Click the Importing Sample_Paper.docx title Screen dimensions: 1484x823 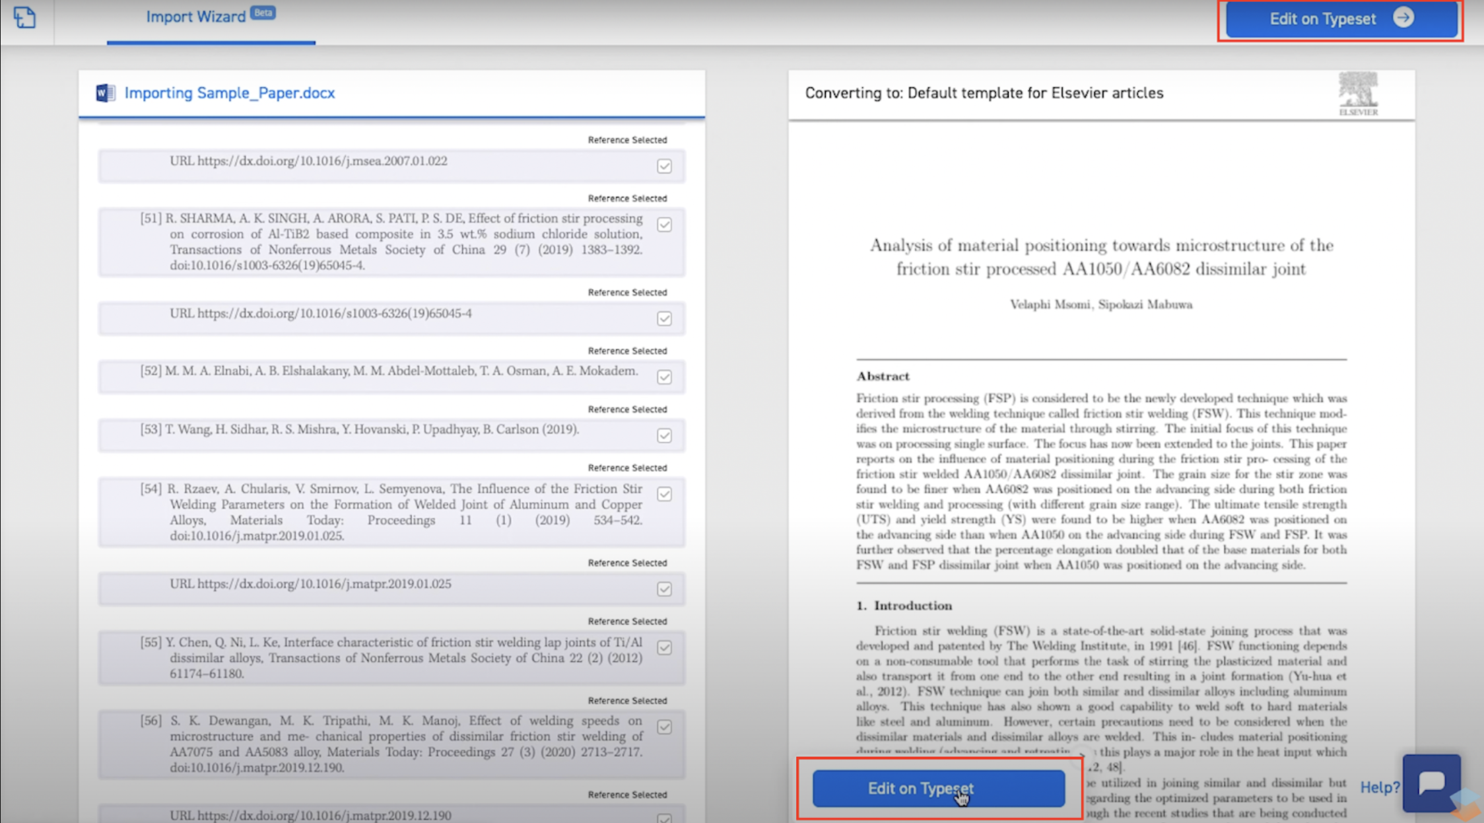pos(230,93)
